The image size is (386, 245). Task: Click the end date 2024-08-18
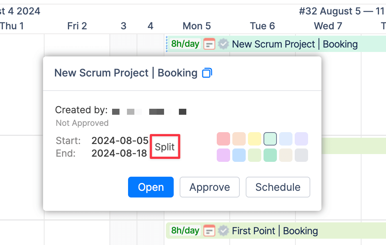coord(119,153)
